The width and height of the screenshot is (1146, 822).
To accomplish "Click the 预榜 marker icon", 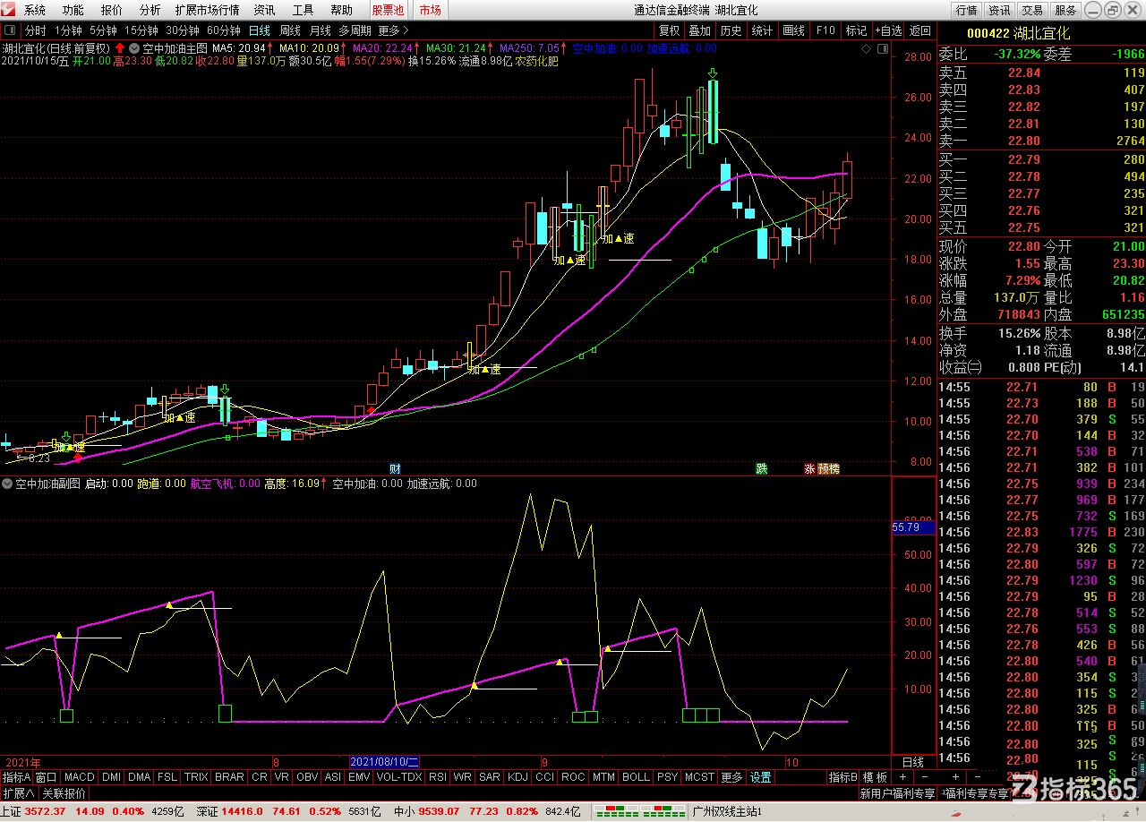I will pos(828,468).
